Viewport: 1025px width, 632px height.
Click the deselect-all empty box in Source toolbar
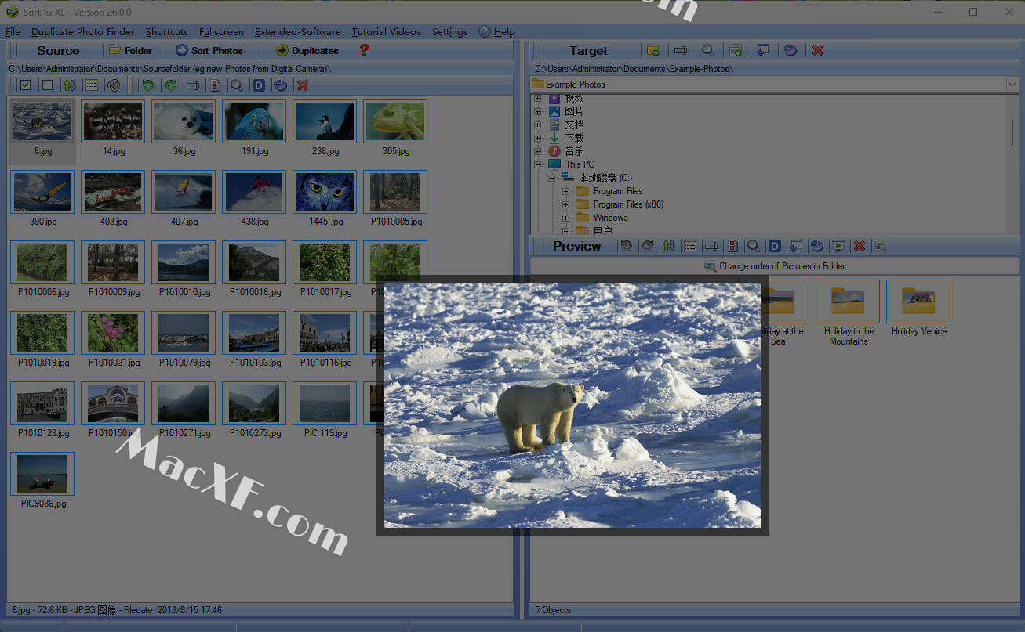pyautogui.click(x=47, y=85)
